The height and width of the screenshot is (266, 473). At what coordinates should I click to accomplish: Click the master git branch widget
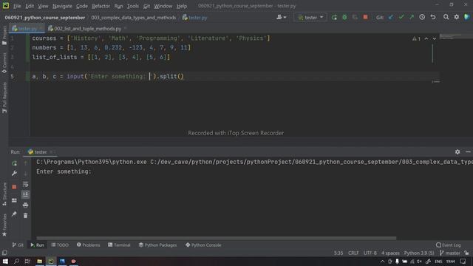click(x=450, y=253)
